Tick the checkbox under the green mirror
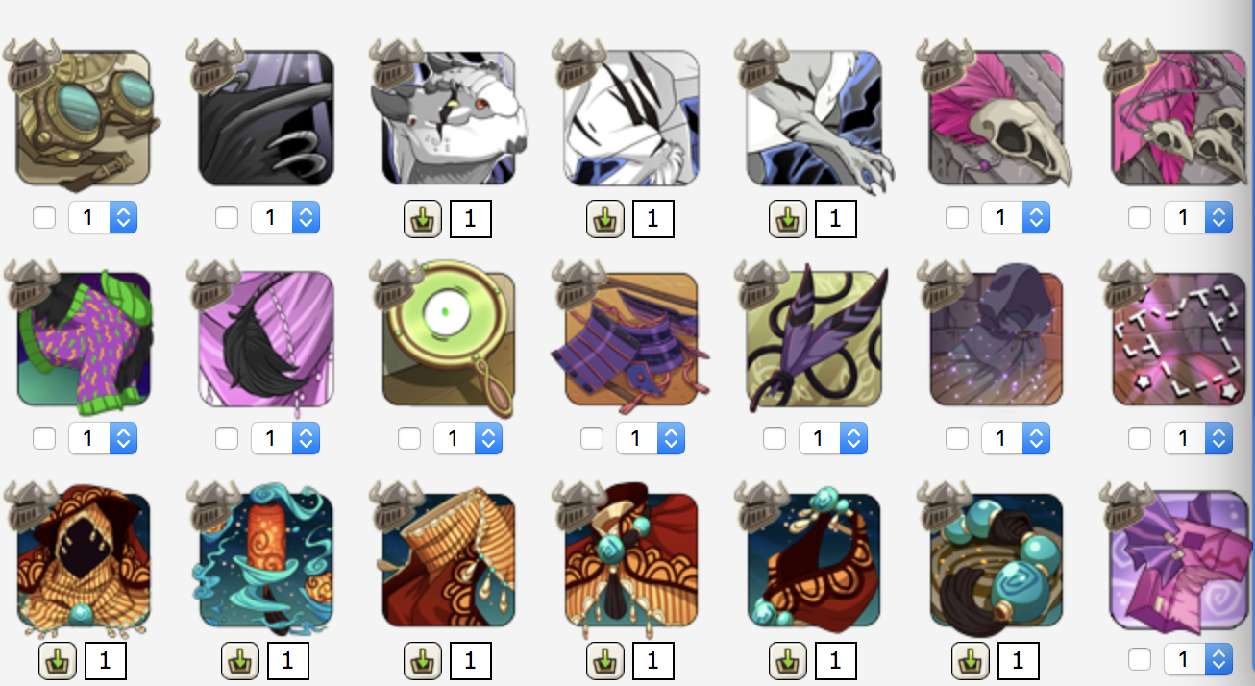The width and height of the screenshot is (1255, 686). click(x=409, y=439)
